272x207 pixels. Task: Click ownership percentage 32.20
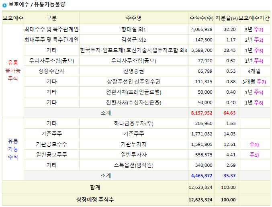pyautogui.click(x=230, y=29)
